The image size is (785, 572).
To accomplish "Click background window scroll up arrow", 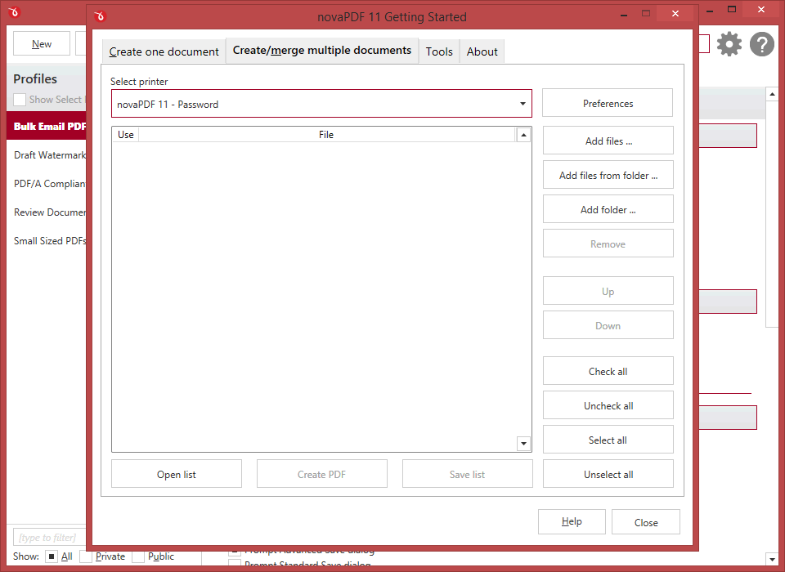I will pyautogui.click(x=771, y=94).
